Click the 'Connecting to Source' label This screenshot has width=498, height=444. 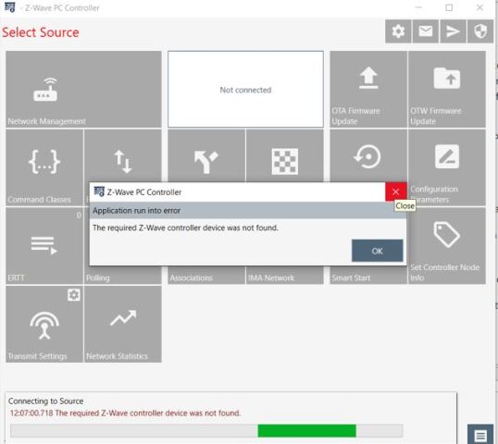pos(45,401)
